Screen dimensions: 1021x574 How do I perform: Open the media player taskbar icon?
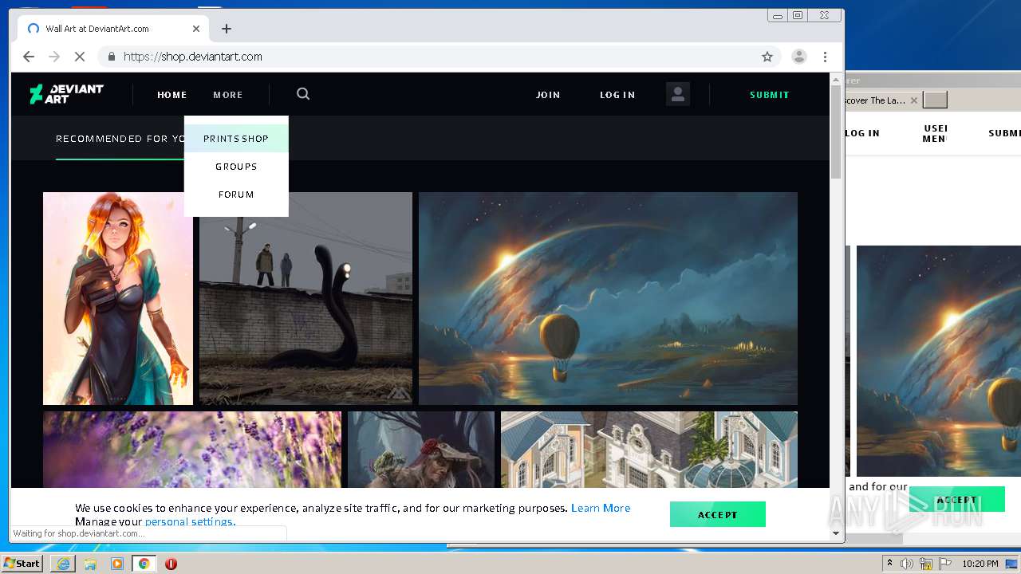[x=117, y=564]
